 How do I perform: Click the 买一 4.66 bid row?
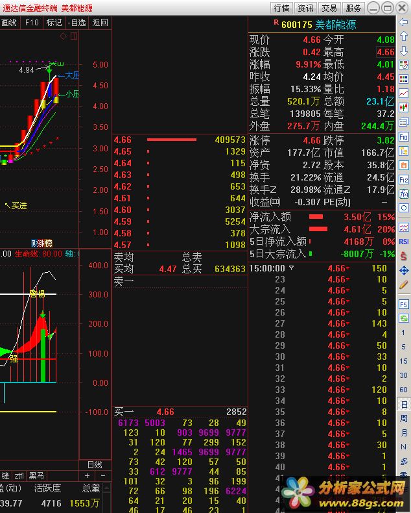click(x=180, y=412)
